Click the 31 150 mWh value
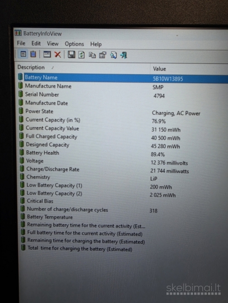The height and width of the screenshot is (303, 228). (166, 130)
